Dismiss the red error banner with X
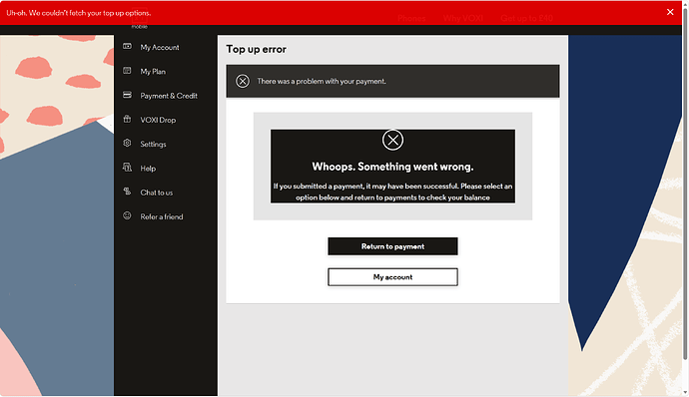 coord(670,12)
